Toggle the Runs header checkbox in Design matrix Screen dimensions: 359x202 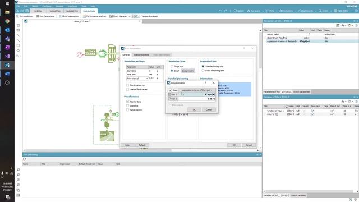(x=170, y=90)
